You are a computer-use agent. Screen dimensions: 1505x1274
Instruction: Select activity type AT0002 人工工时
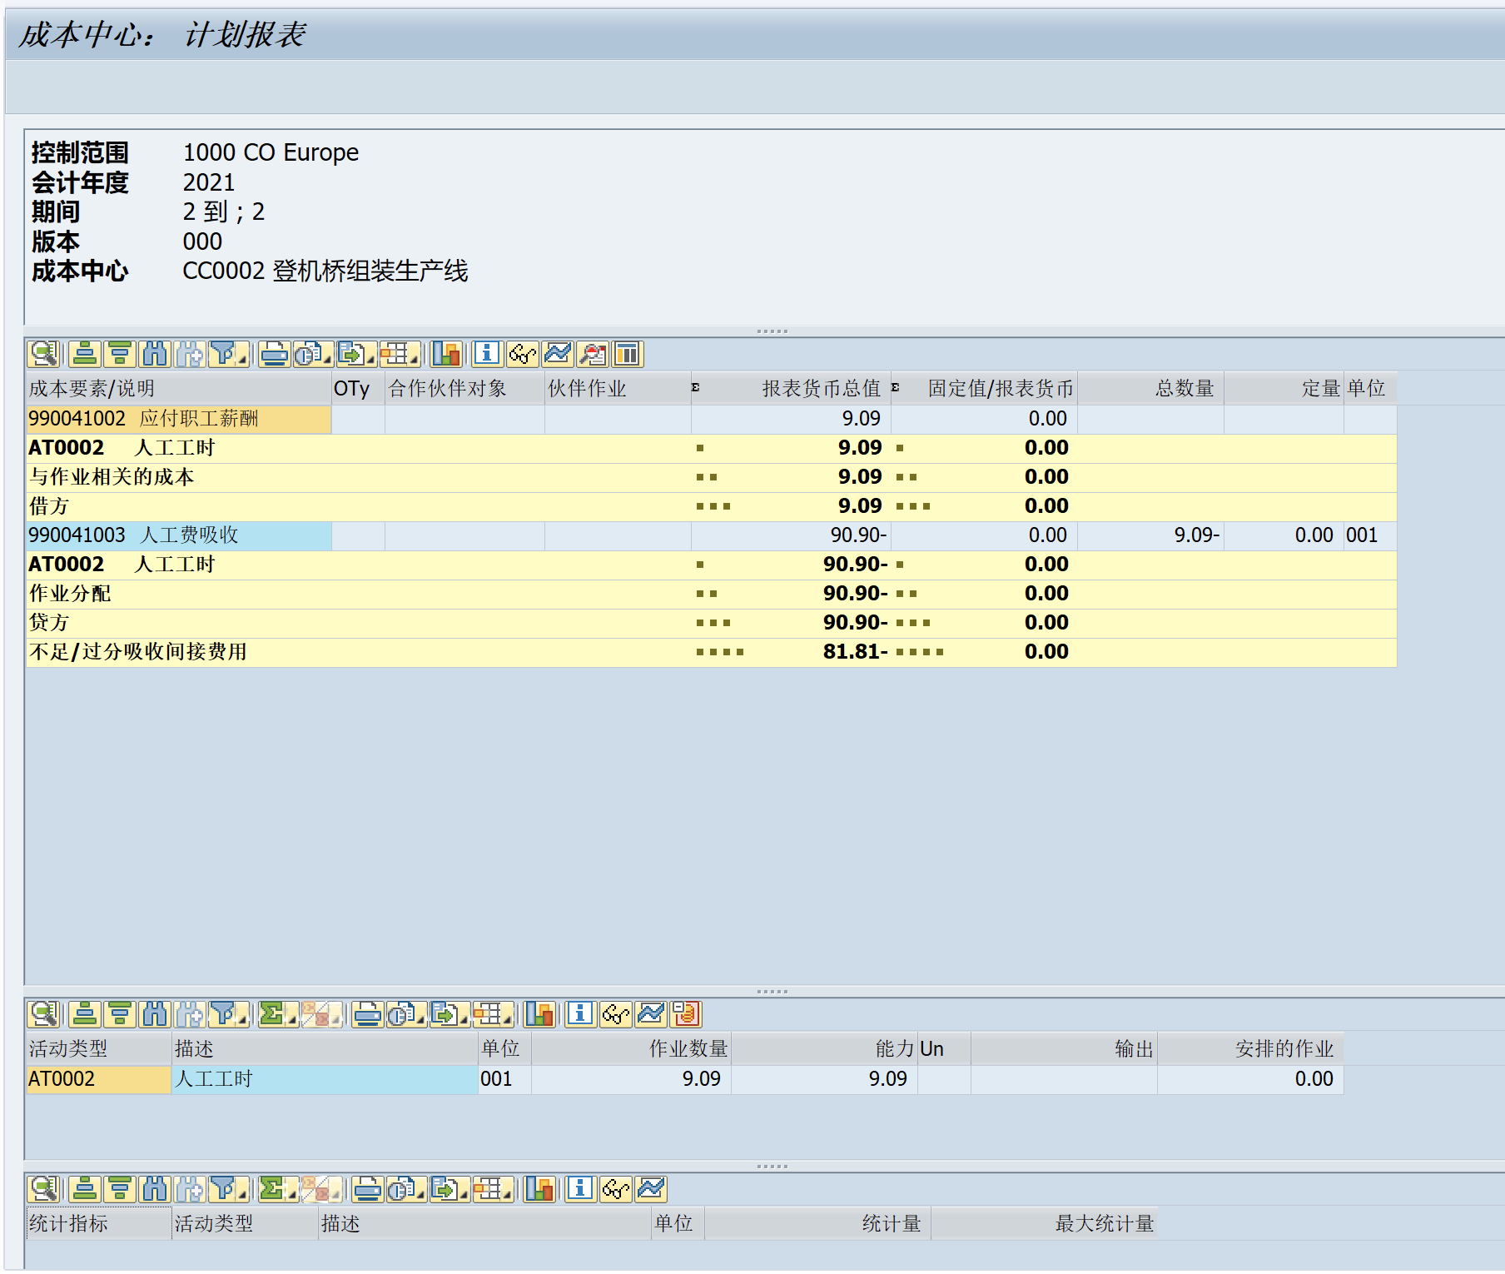coord(83,1079)
